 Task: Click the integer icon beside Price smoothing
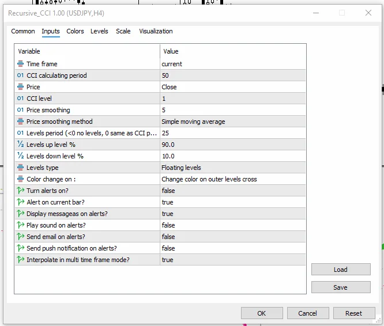(20, 110)
